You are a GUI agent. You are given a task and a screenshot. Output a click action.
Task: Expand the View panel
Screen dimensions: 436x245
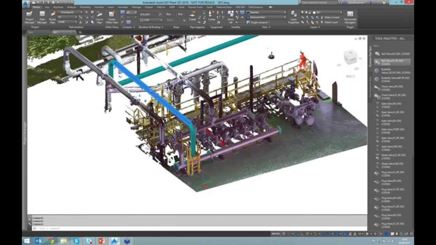coord(266,27)
